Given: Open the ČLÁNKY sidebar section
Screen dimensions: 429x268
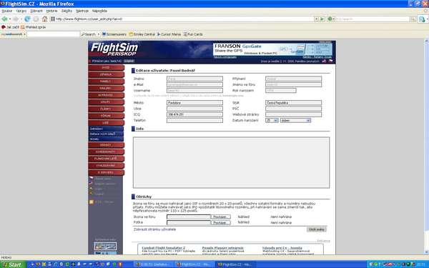Looking at the screenshot, I should tap(106, 109).
